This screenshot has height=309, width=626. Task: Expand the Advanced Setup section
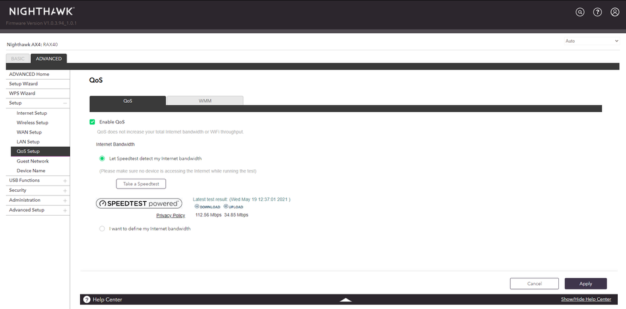pos(65,211)
